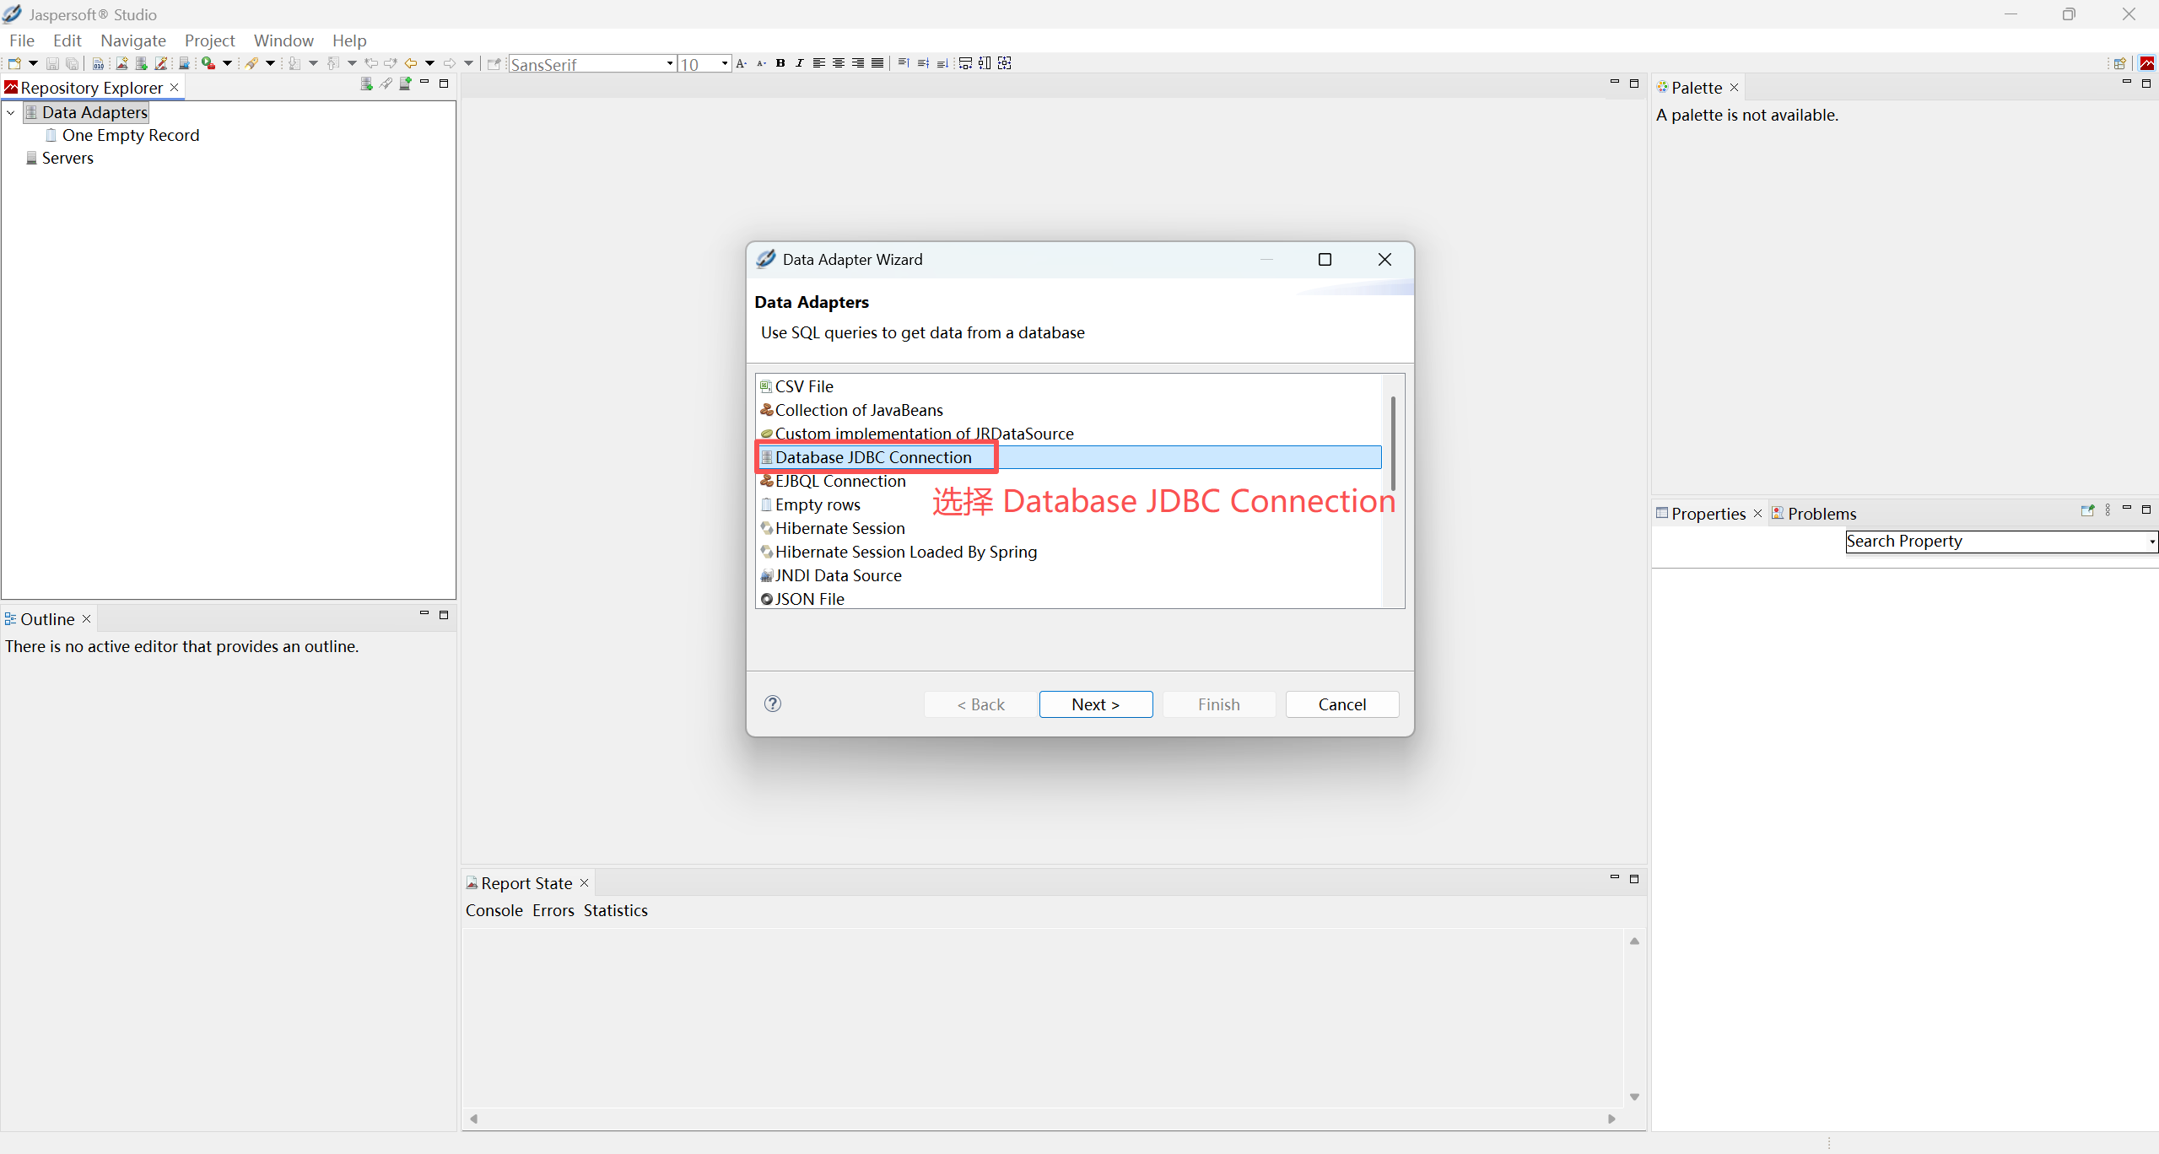Click the New file toolbar icon
This screenshot has width=2159, height=1154.
click(14, 63)
